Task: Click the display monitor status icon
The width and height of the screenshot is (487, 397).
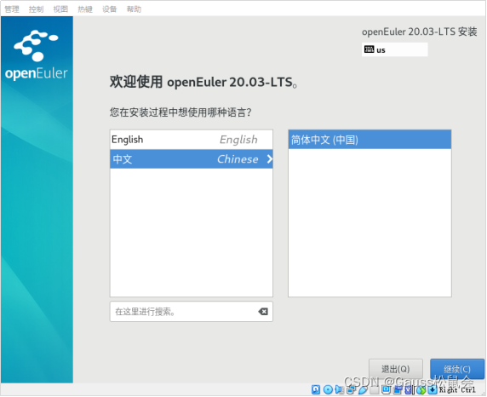Action: (x=386, y=389)
